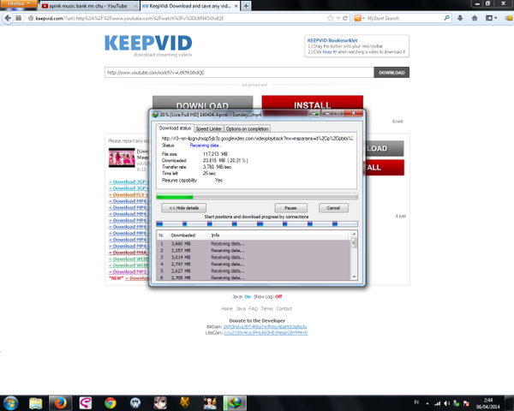This screenshot has height=411, width=514.
Task: Click the KEEPVID Bookmarklet link
Action: (x=332, y=40)
